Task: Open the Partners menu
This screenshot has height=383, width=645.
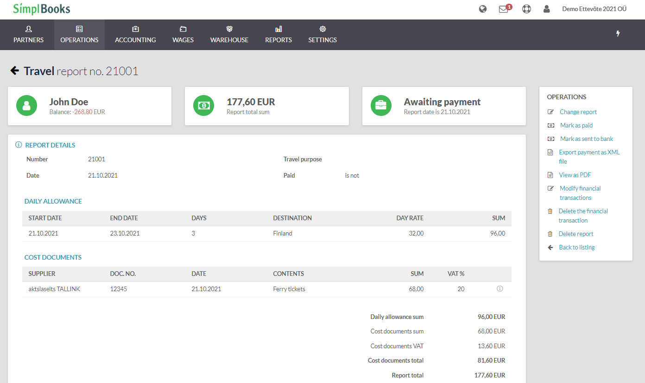Action: 28,35
